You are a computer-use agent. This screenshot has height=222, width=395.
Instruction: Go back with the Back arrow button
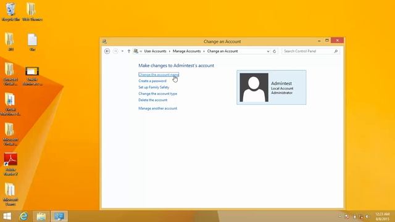(x=107, y=51)
